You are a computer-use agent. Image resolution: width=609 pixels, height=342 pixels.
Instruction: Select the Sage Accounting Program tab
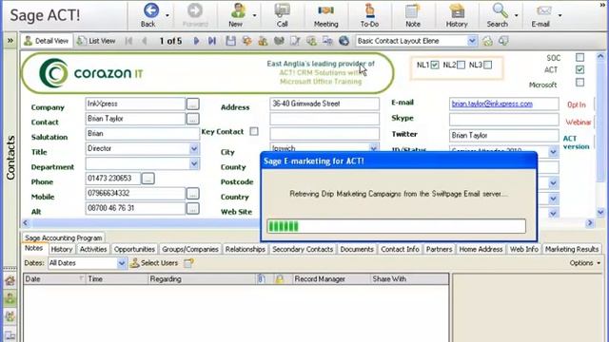point(64,237)
